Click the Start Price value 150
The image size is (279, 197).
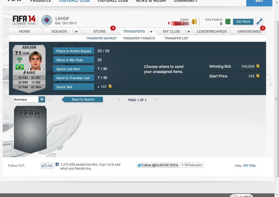tap(251, 76)
